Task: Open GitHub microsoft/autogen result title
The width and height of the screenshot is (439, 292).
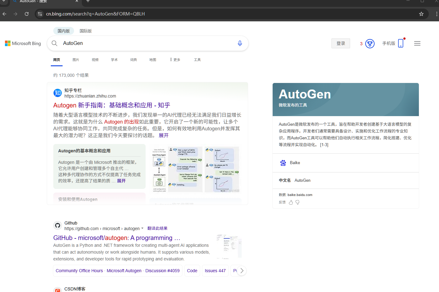Action: pos(117,238)
